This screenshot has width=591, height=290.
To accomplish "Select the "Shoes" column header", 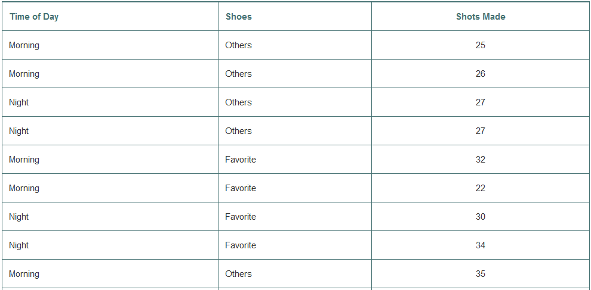I will 238,17.
